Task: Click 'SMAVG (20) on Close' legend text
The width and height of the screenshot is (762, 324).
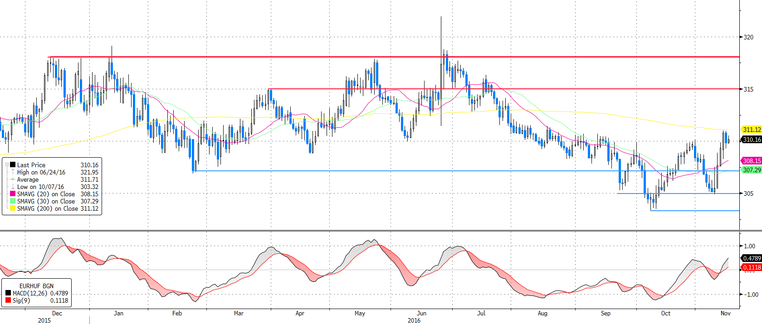Action: (x=46, y=194)
